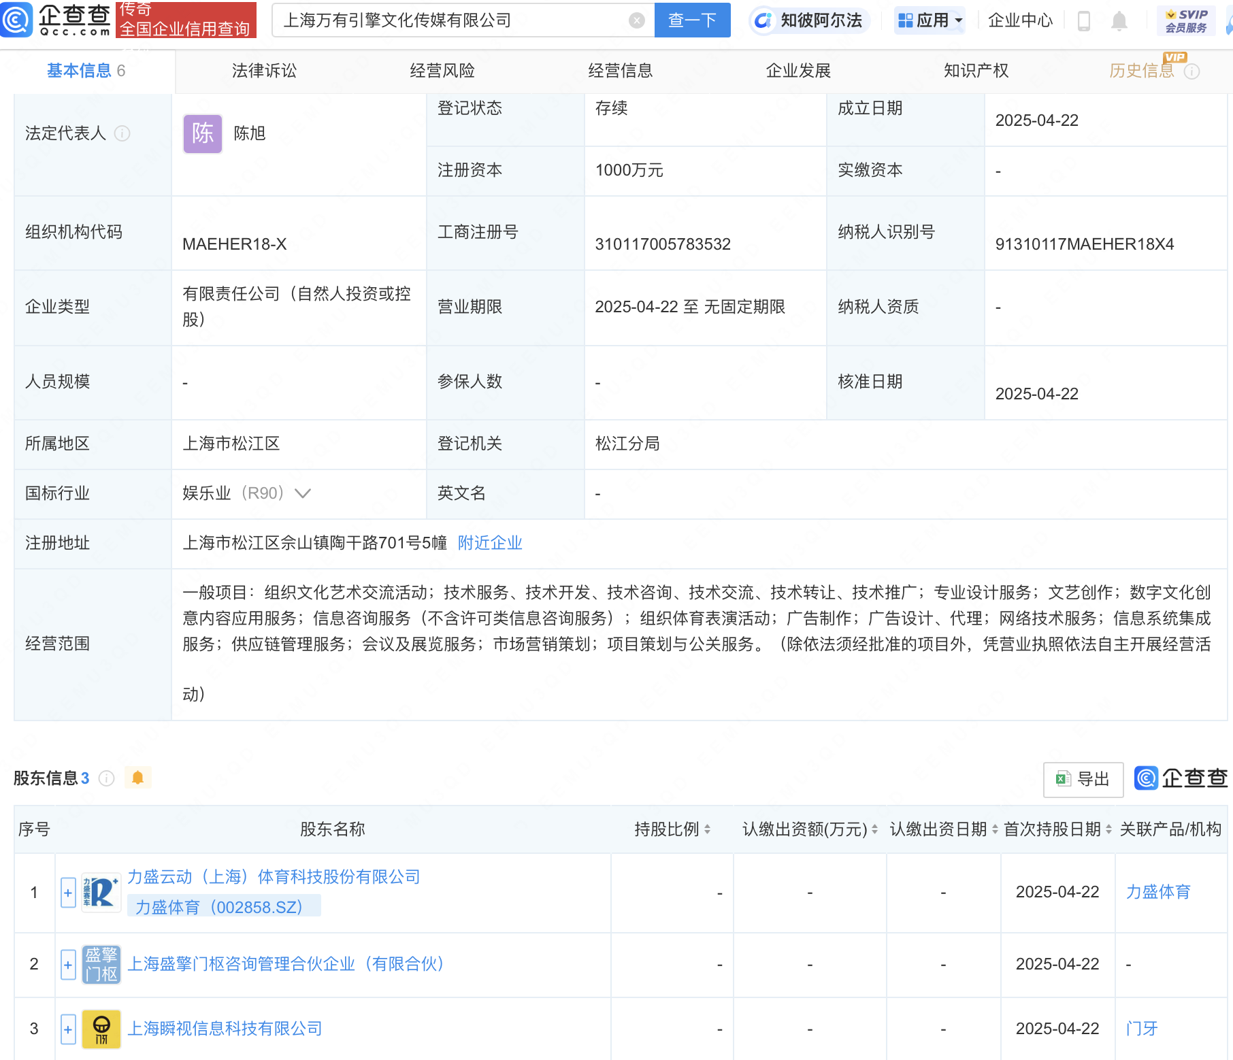Click info icon next to 法定代表人
This screenshot has height=1060, width=1233.
coord(122,133)
